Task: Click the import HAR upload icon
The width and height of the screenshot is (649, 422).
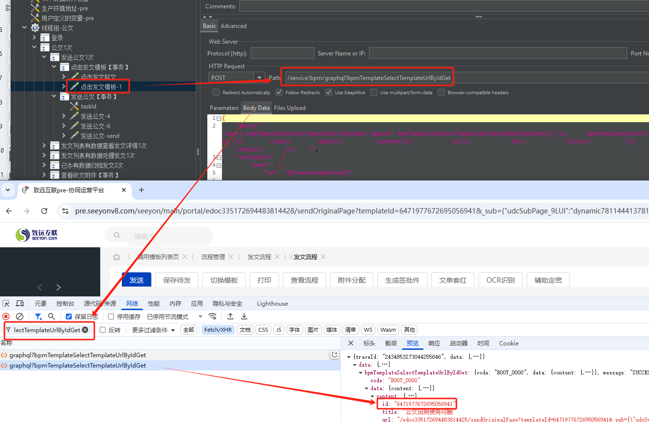Action: (x=230, y=316)
